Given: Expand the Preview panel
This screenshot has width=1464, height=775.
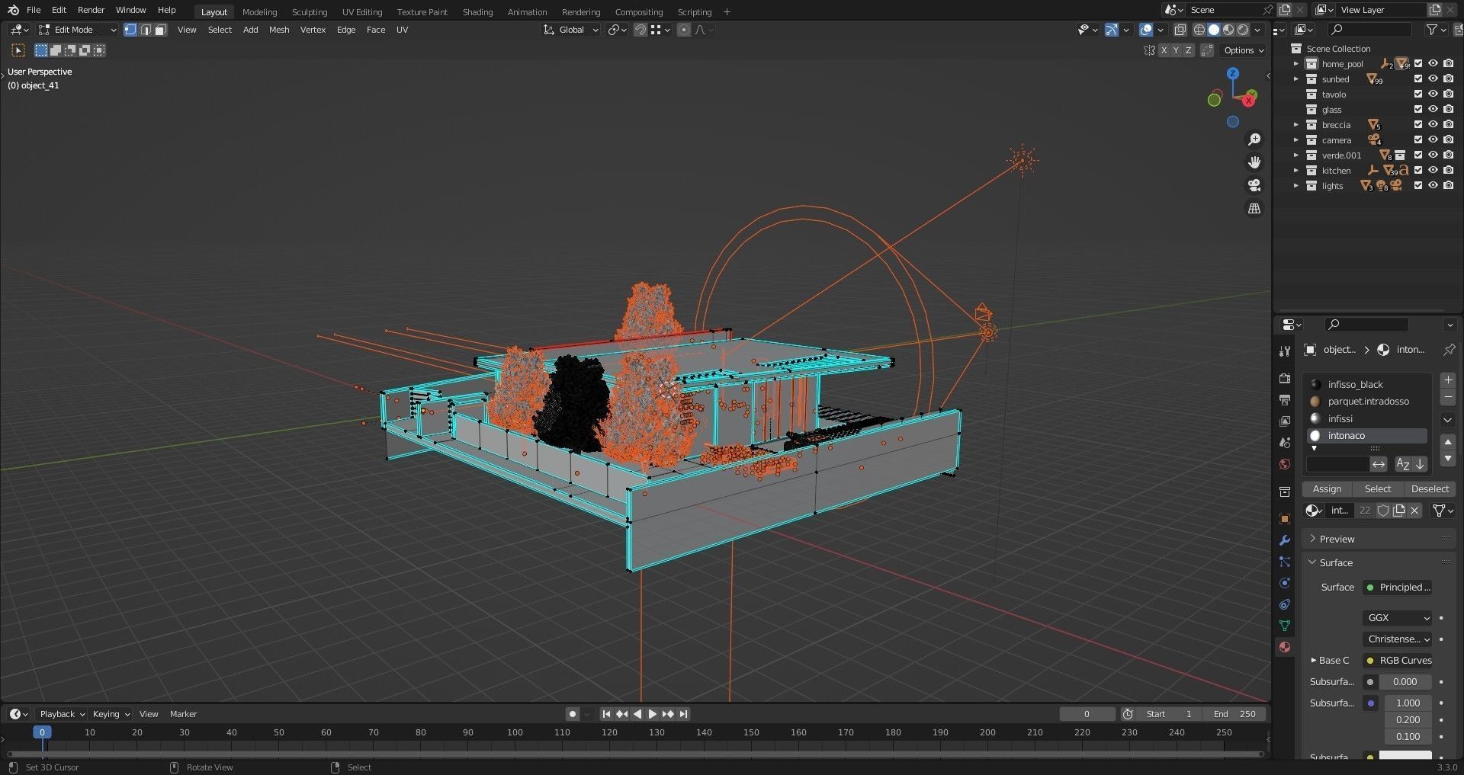Looking at the screenshot, I should tap(1337, 539).
